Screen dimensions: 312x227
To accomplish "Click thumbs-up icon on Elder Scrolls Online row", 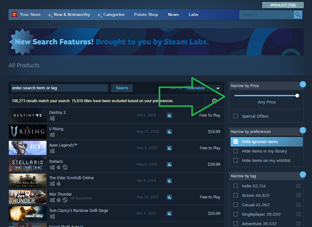I will (169, 180).
